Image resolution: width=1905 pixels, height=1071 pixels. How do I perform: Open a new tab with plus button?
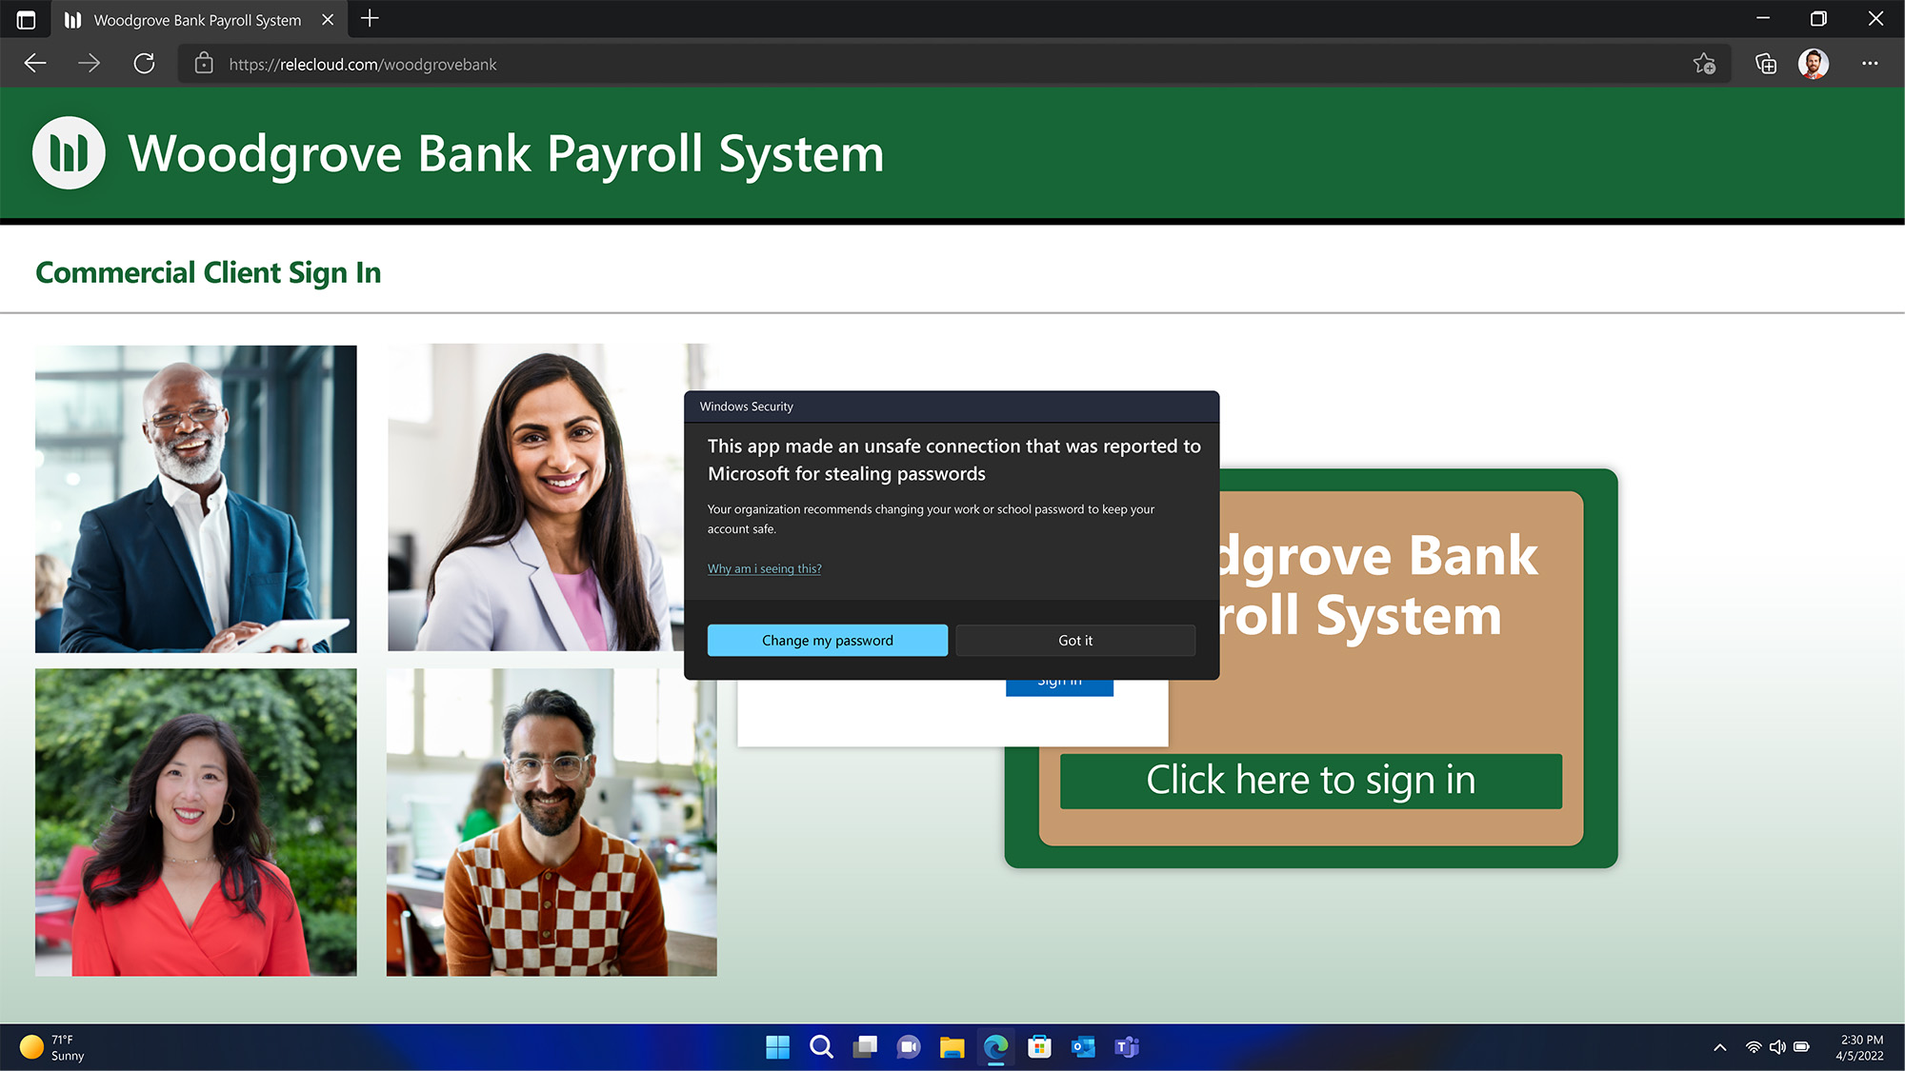pyautogui.click(x=370, y=19)
